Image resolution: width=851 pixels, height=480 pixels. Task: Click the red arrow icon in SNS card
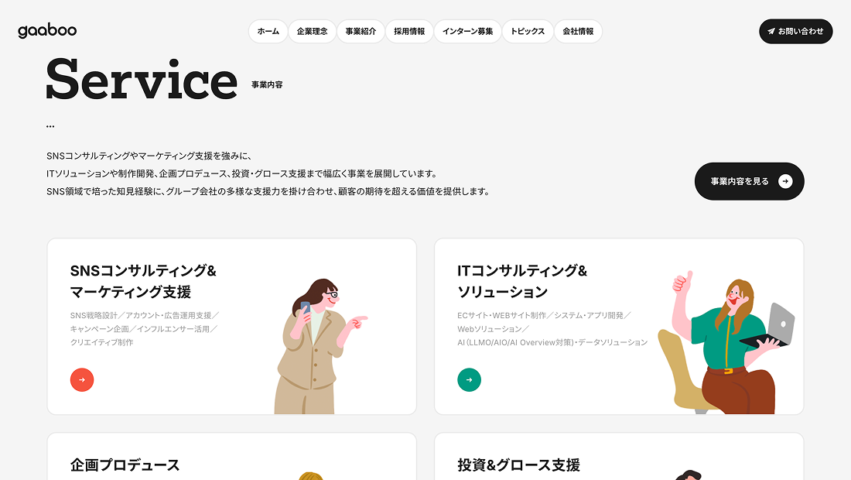[x=82, y=379]
